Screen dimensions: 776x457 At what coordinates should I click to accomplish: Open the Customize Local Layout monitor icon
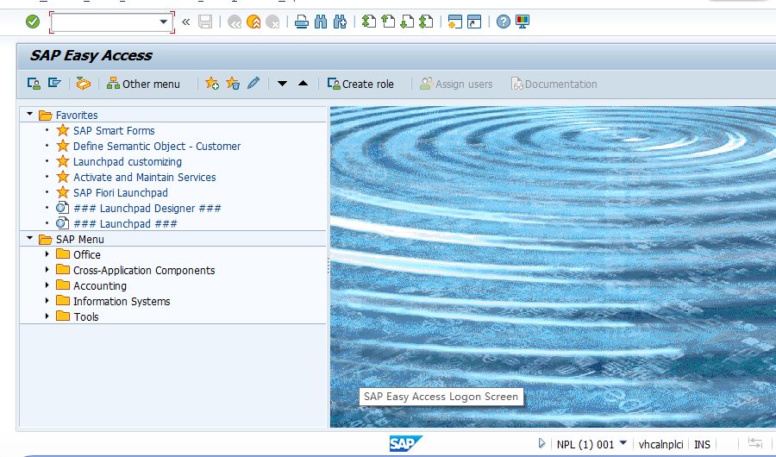coord(523,22)
